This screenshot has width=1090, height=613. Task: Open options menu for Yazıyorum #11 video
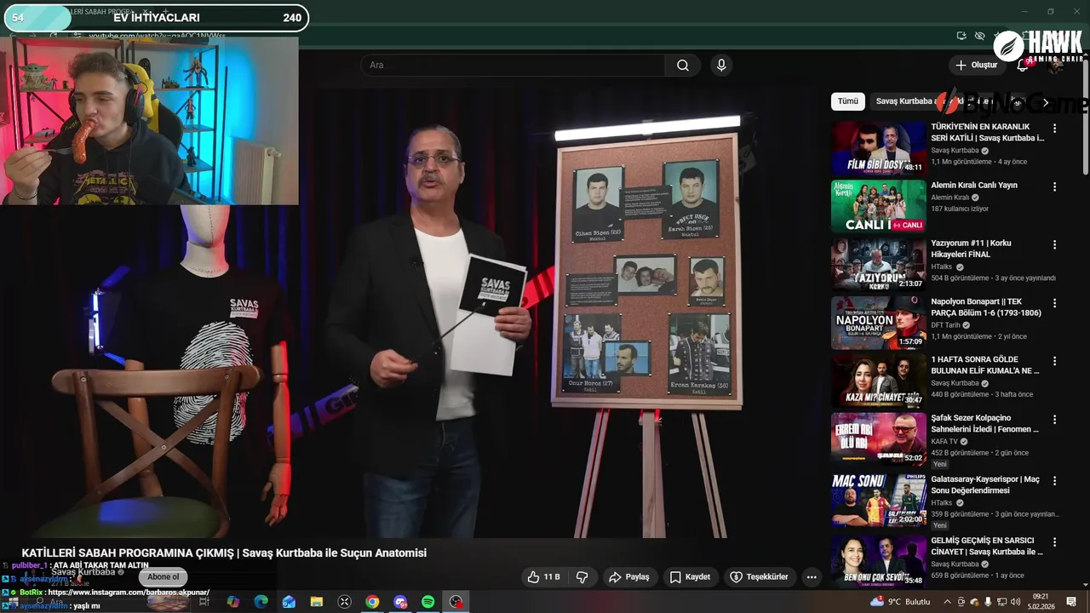coord(1054,244)
